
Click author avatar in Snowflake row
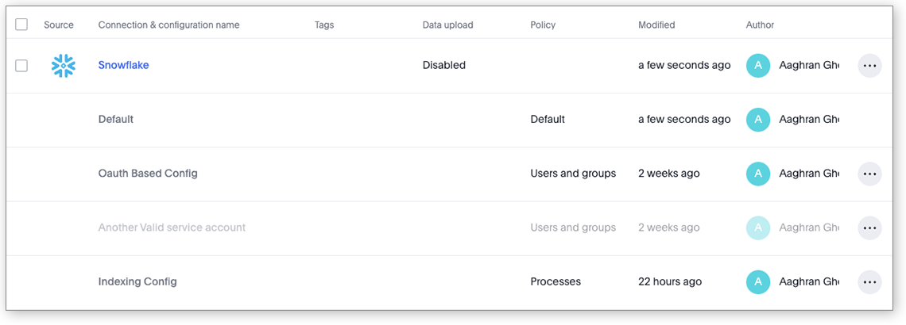pos(758,66)
